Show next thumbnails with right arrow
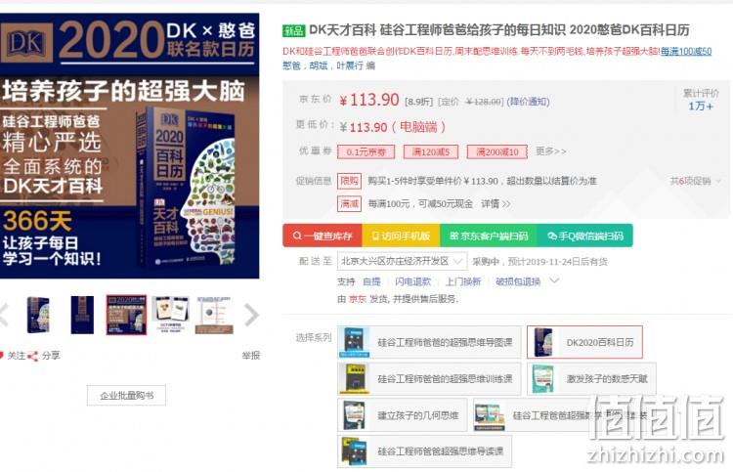Image resolution: width=733 pixels, height=472 pixels. (251, 315)
